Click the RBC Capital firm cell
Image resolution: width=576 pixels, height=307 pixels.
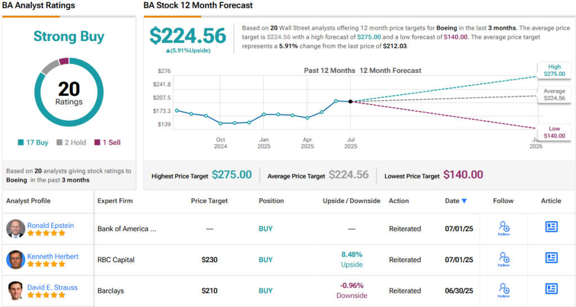[116, 260]
